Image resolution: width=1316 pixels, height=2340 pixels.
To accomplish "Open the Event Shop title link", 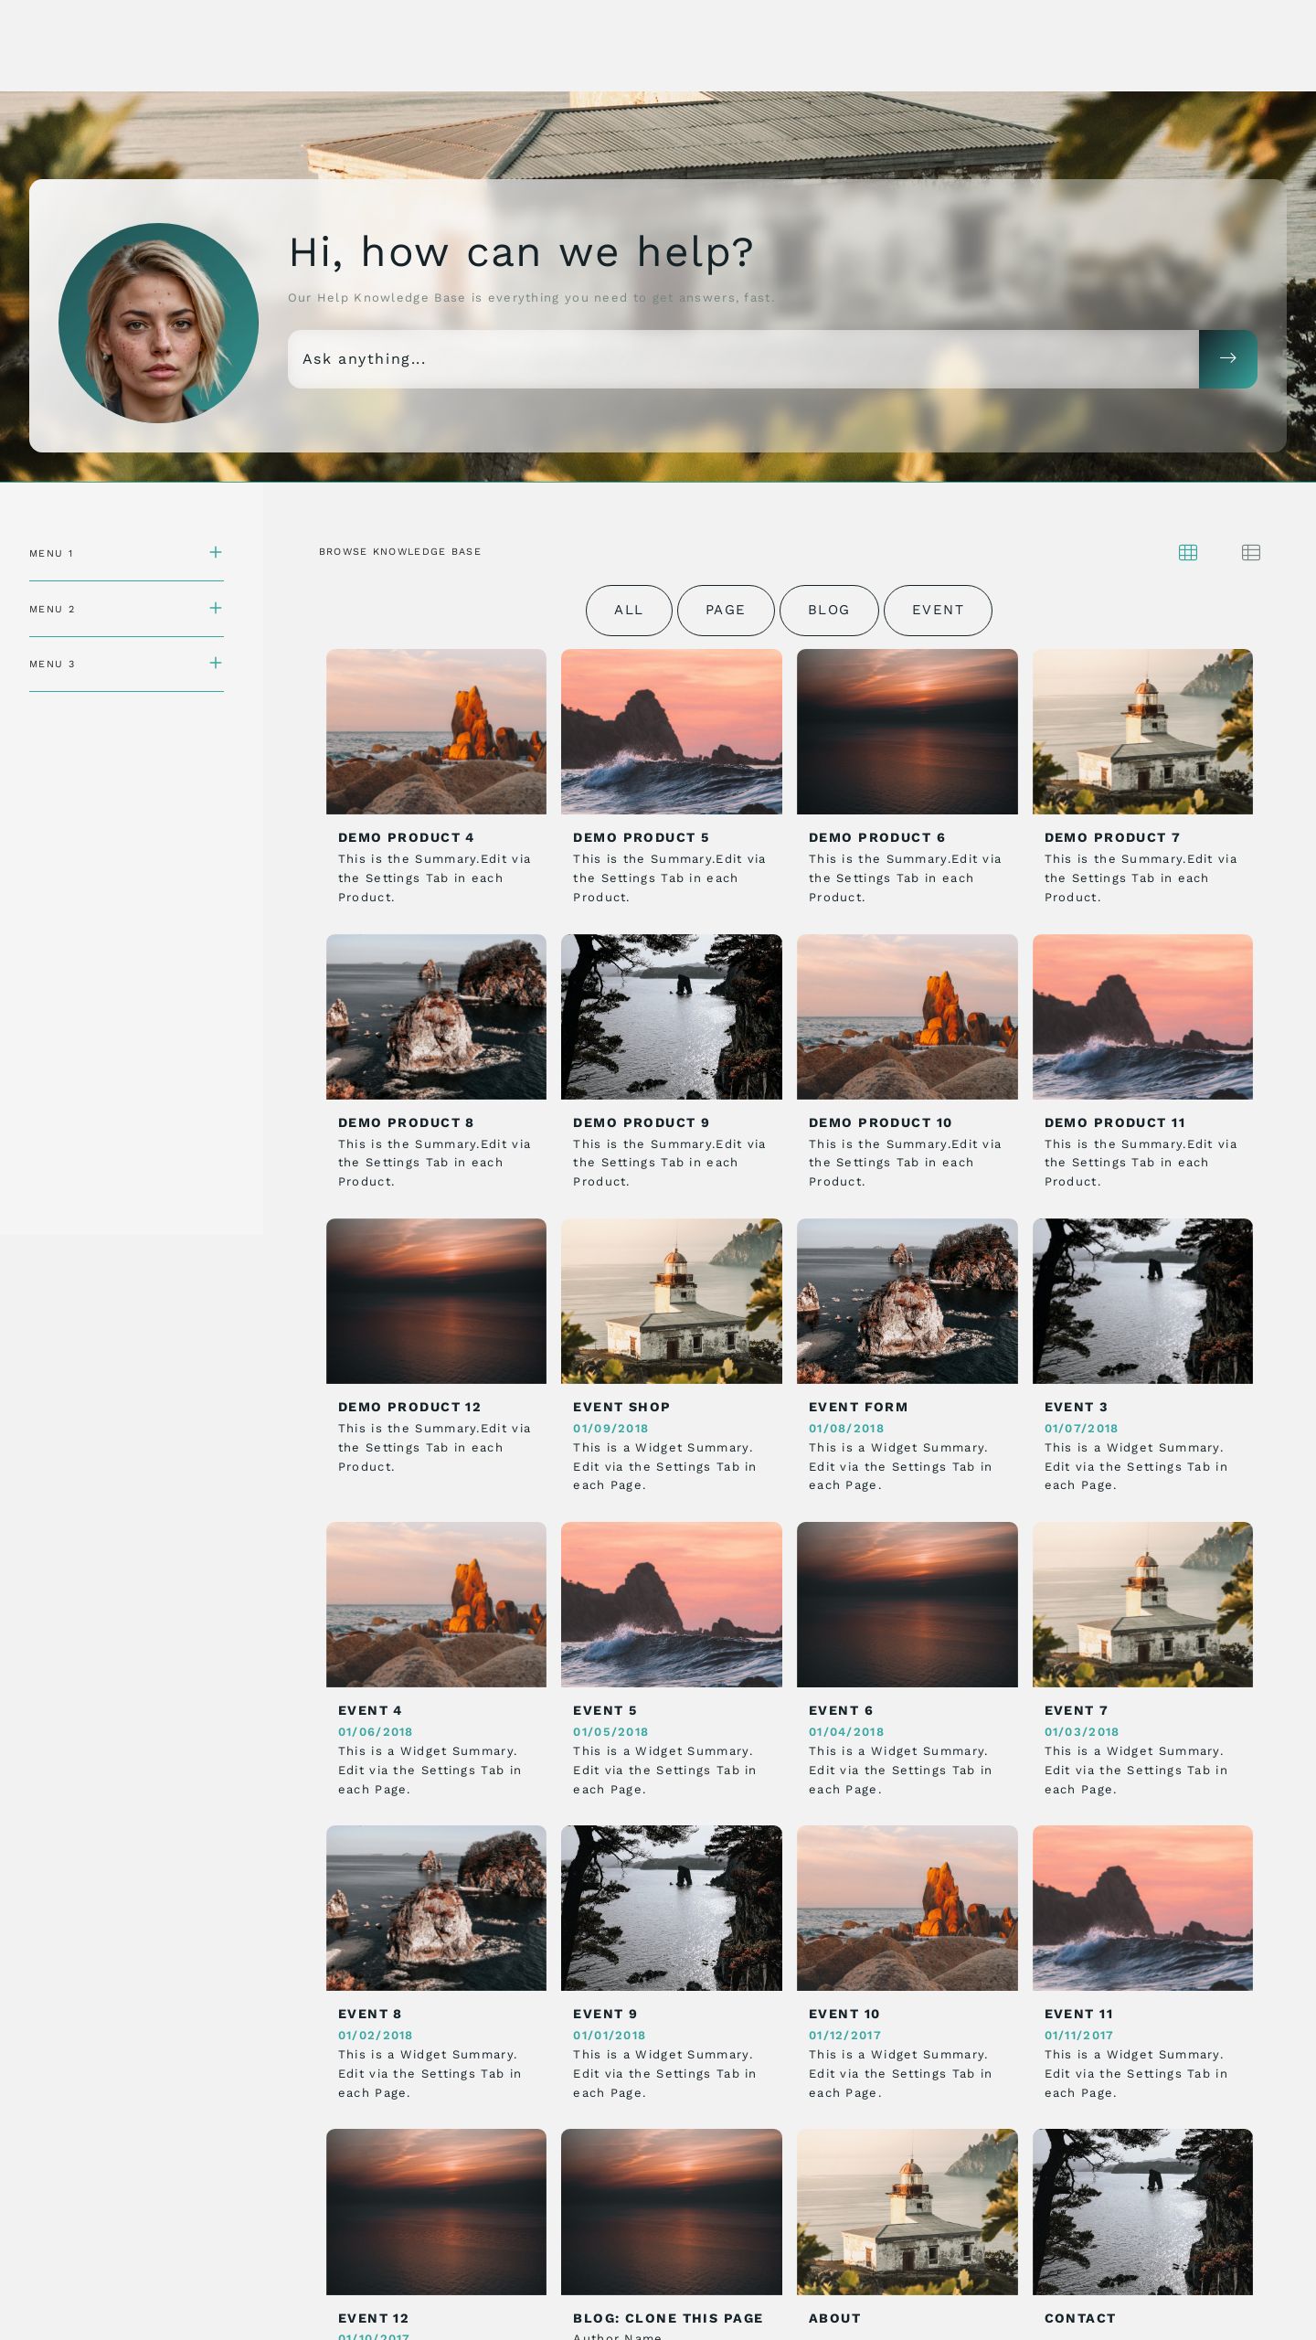I will pyautogui.click(x=621, y=1407).
